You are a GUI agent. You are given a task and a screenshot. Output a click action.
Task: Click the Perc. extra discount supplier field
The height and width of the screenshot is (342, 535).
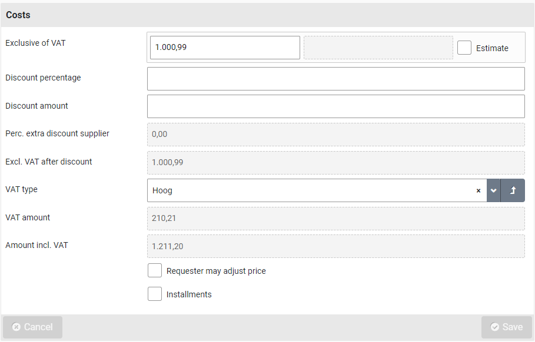335,135
